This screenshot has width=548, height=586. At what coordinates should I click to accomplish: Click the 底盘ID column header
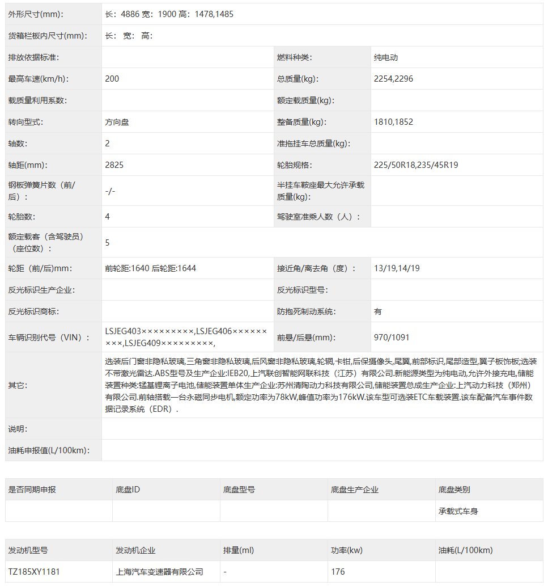pyautogui.click(x=128, y=490)
